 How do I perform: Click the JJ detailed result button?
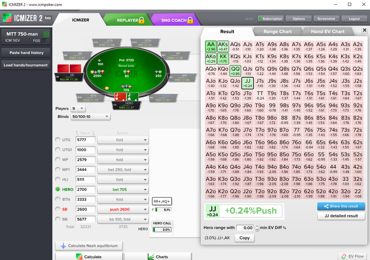[341, 216]
